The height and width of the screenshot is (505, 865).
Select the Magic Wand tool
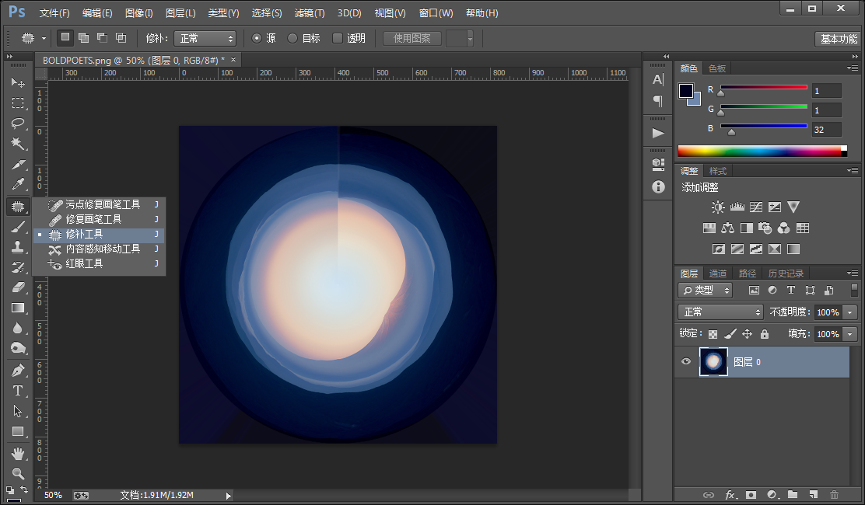[18, 143]
